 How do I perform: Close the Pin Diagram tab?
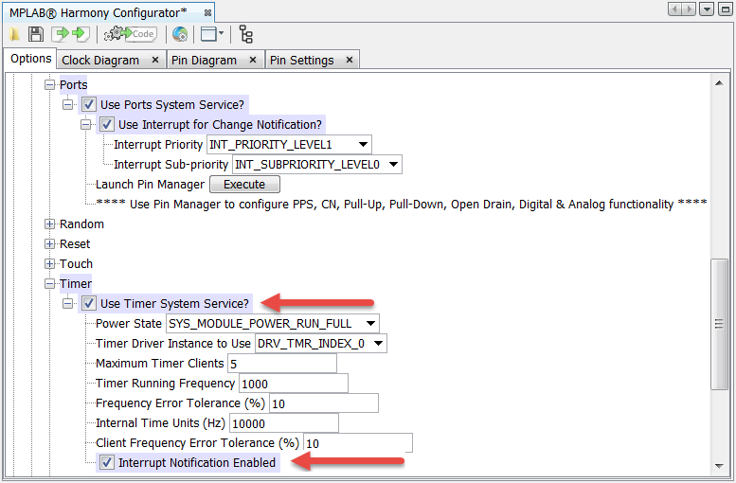coord(253,60)
